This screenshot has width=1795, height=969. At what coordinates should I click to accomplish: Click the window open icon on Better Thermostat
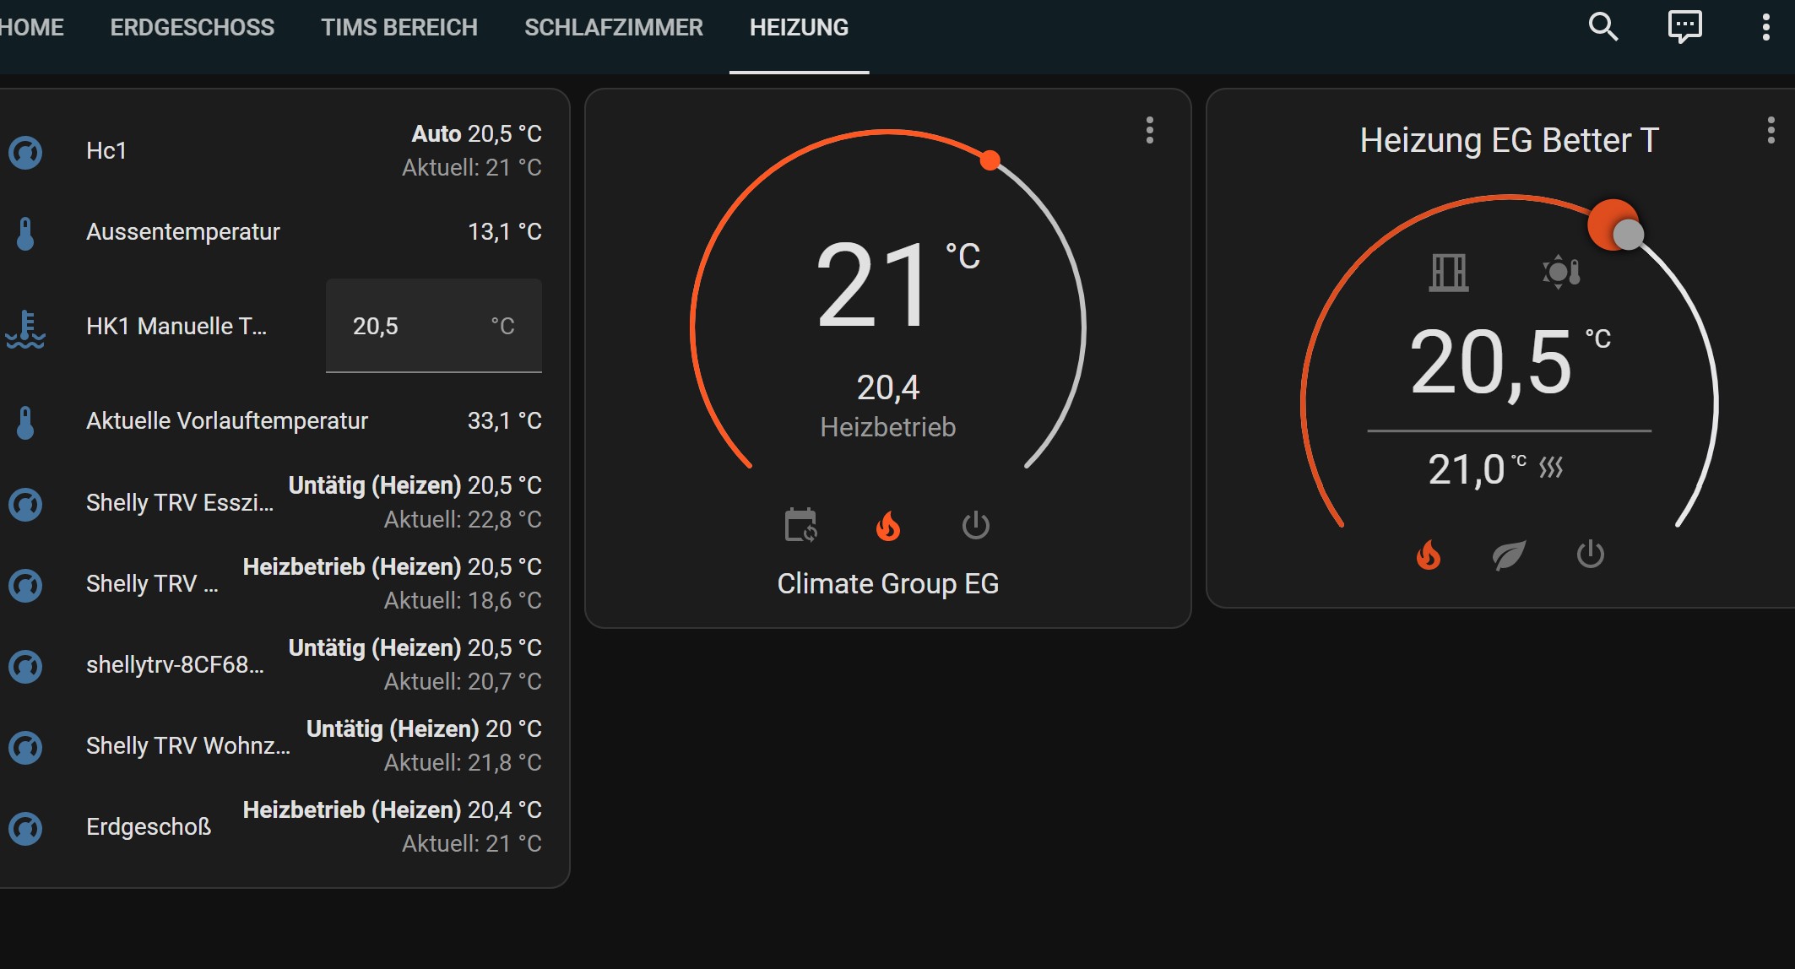pos(1449,272)
